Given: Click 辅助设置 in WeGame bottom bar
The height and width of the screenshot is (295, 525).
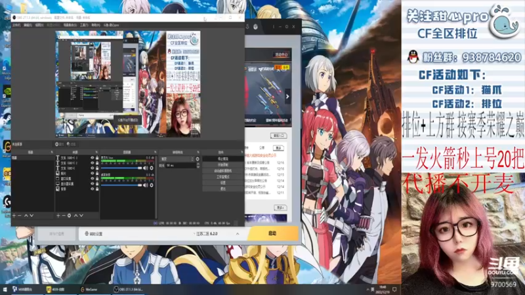Looking at the screenshot, I should (x=94, y=234).
